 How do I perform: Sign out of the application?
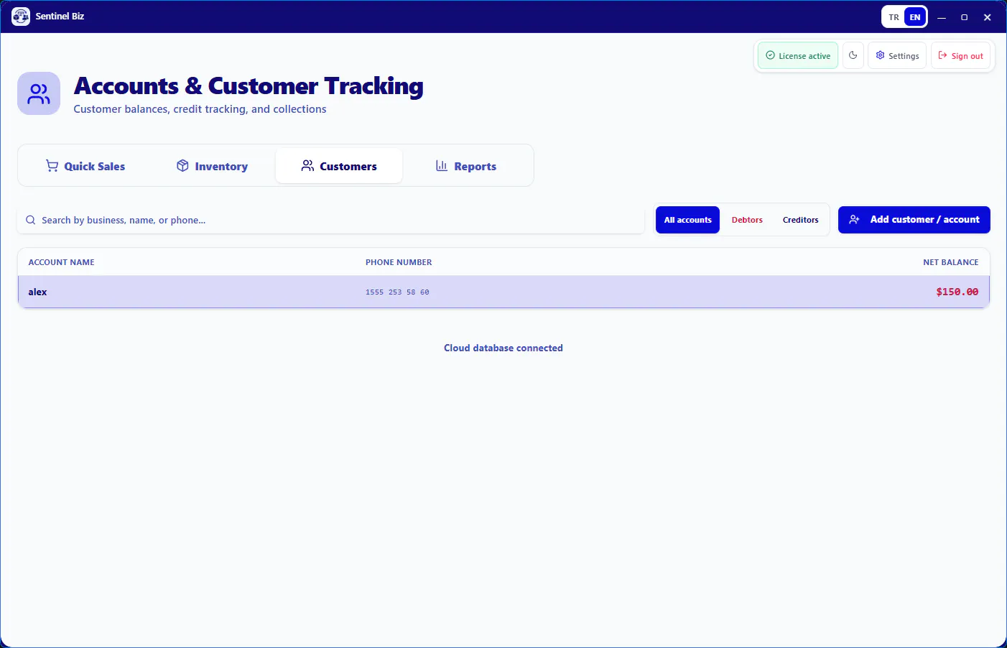click(961, 55)
